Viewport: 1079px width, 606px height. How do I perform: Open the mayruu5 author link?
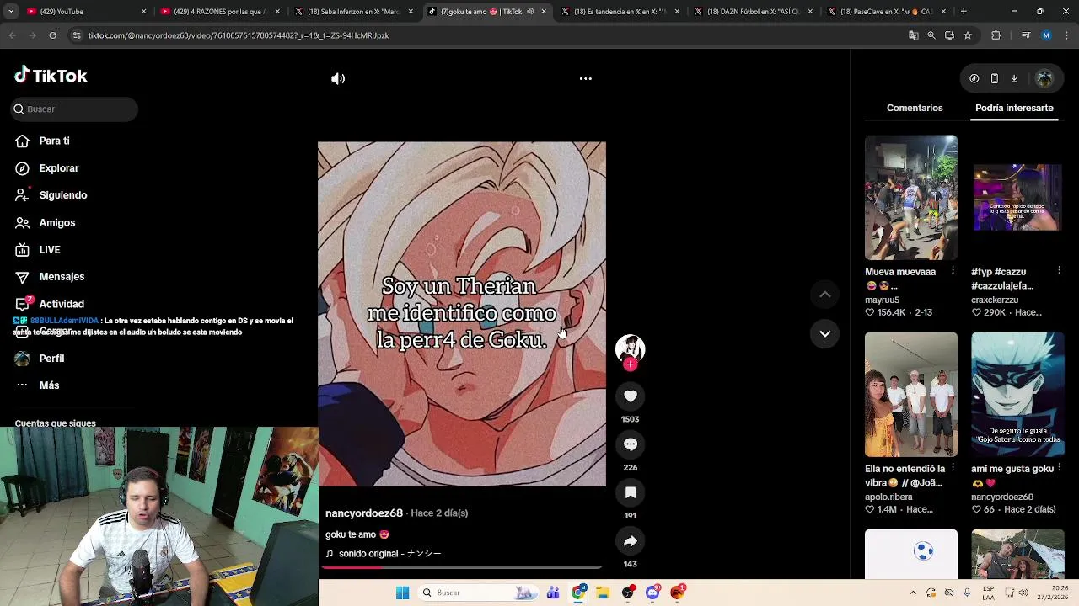[x=882, y=300]
